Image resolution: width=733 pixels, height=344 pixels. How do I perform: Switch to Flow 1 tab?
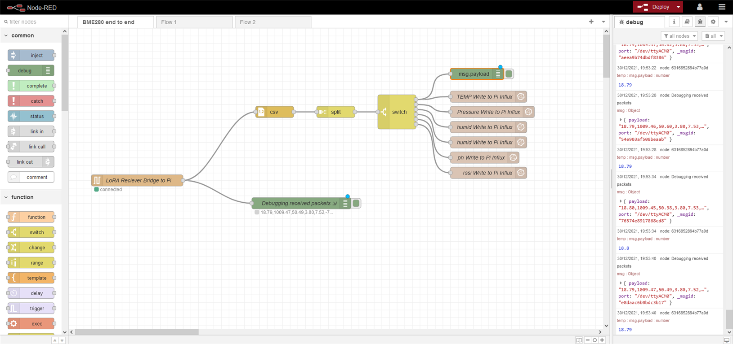click(x=194, y=22)
